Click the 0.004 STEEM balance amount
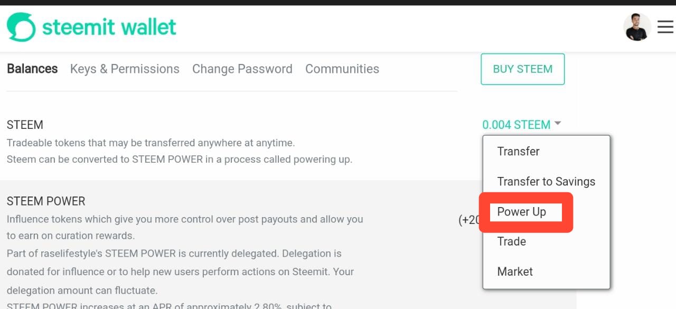The image size is (676, 309). click(516, 125)
